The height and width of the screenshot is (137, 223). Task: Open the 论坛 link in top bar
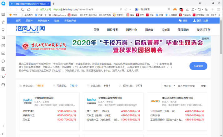57,21
